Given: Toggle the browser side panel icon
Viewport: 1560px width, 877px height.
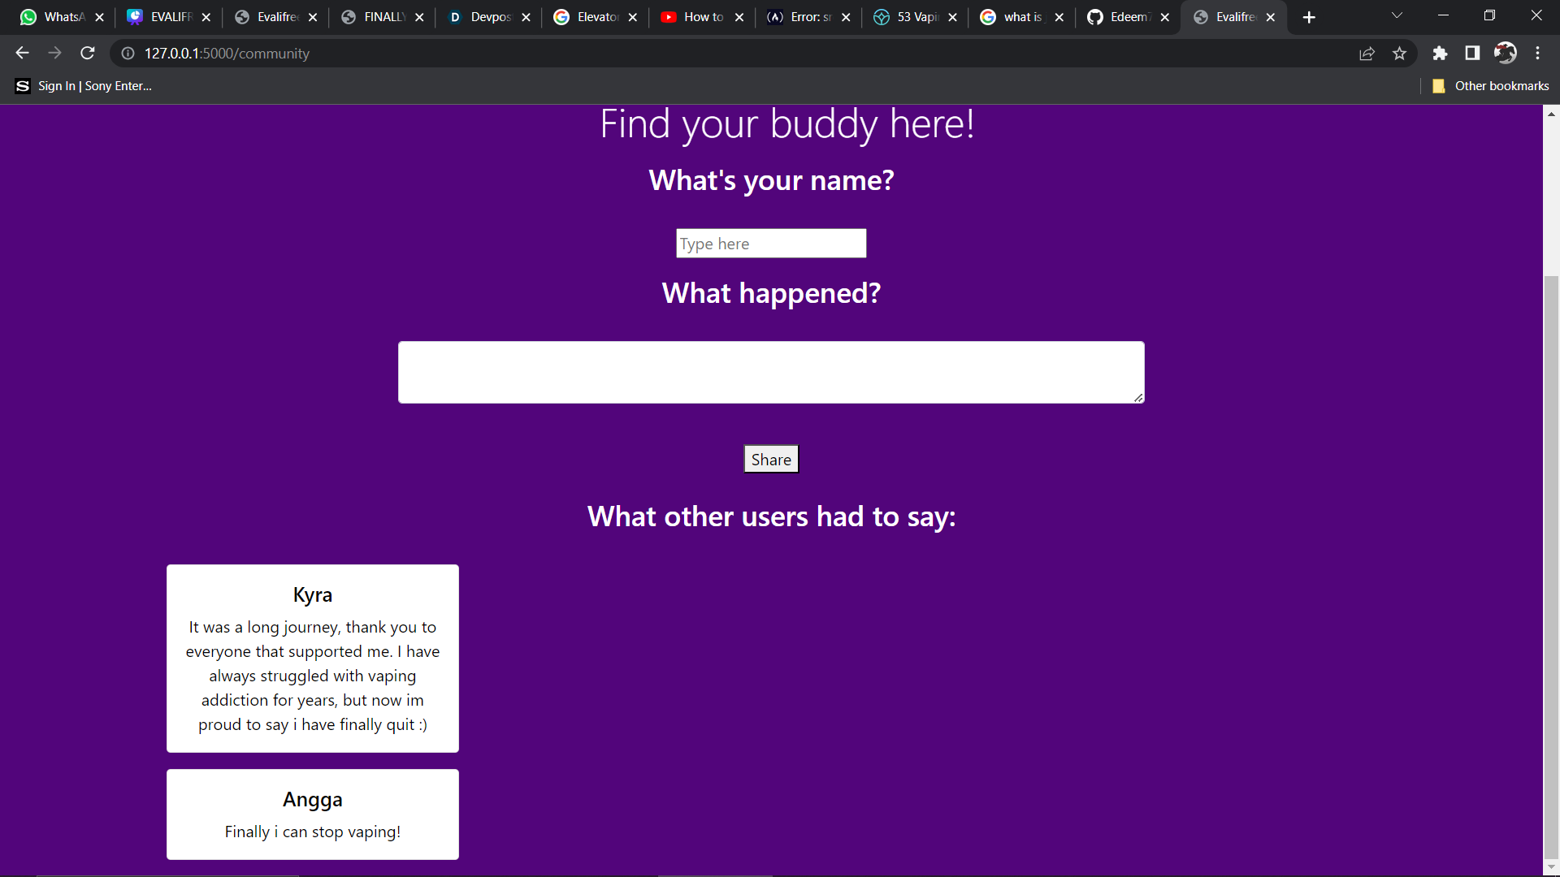Looking at the screenshot, I should tap(1472, 54).
